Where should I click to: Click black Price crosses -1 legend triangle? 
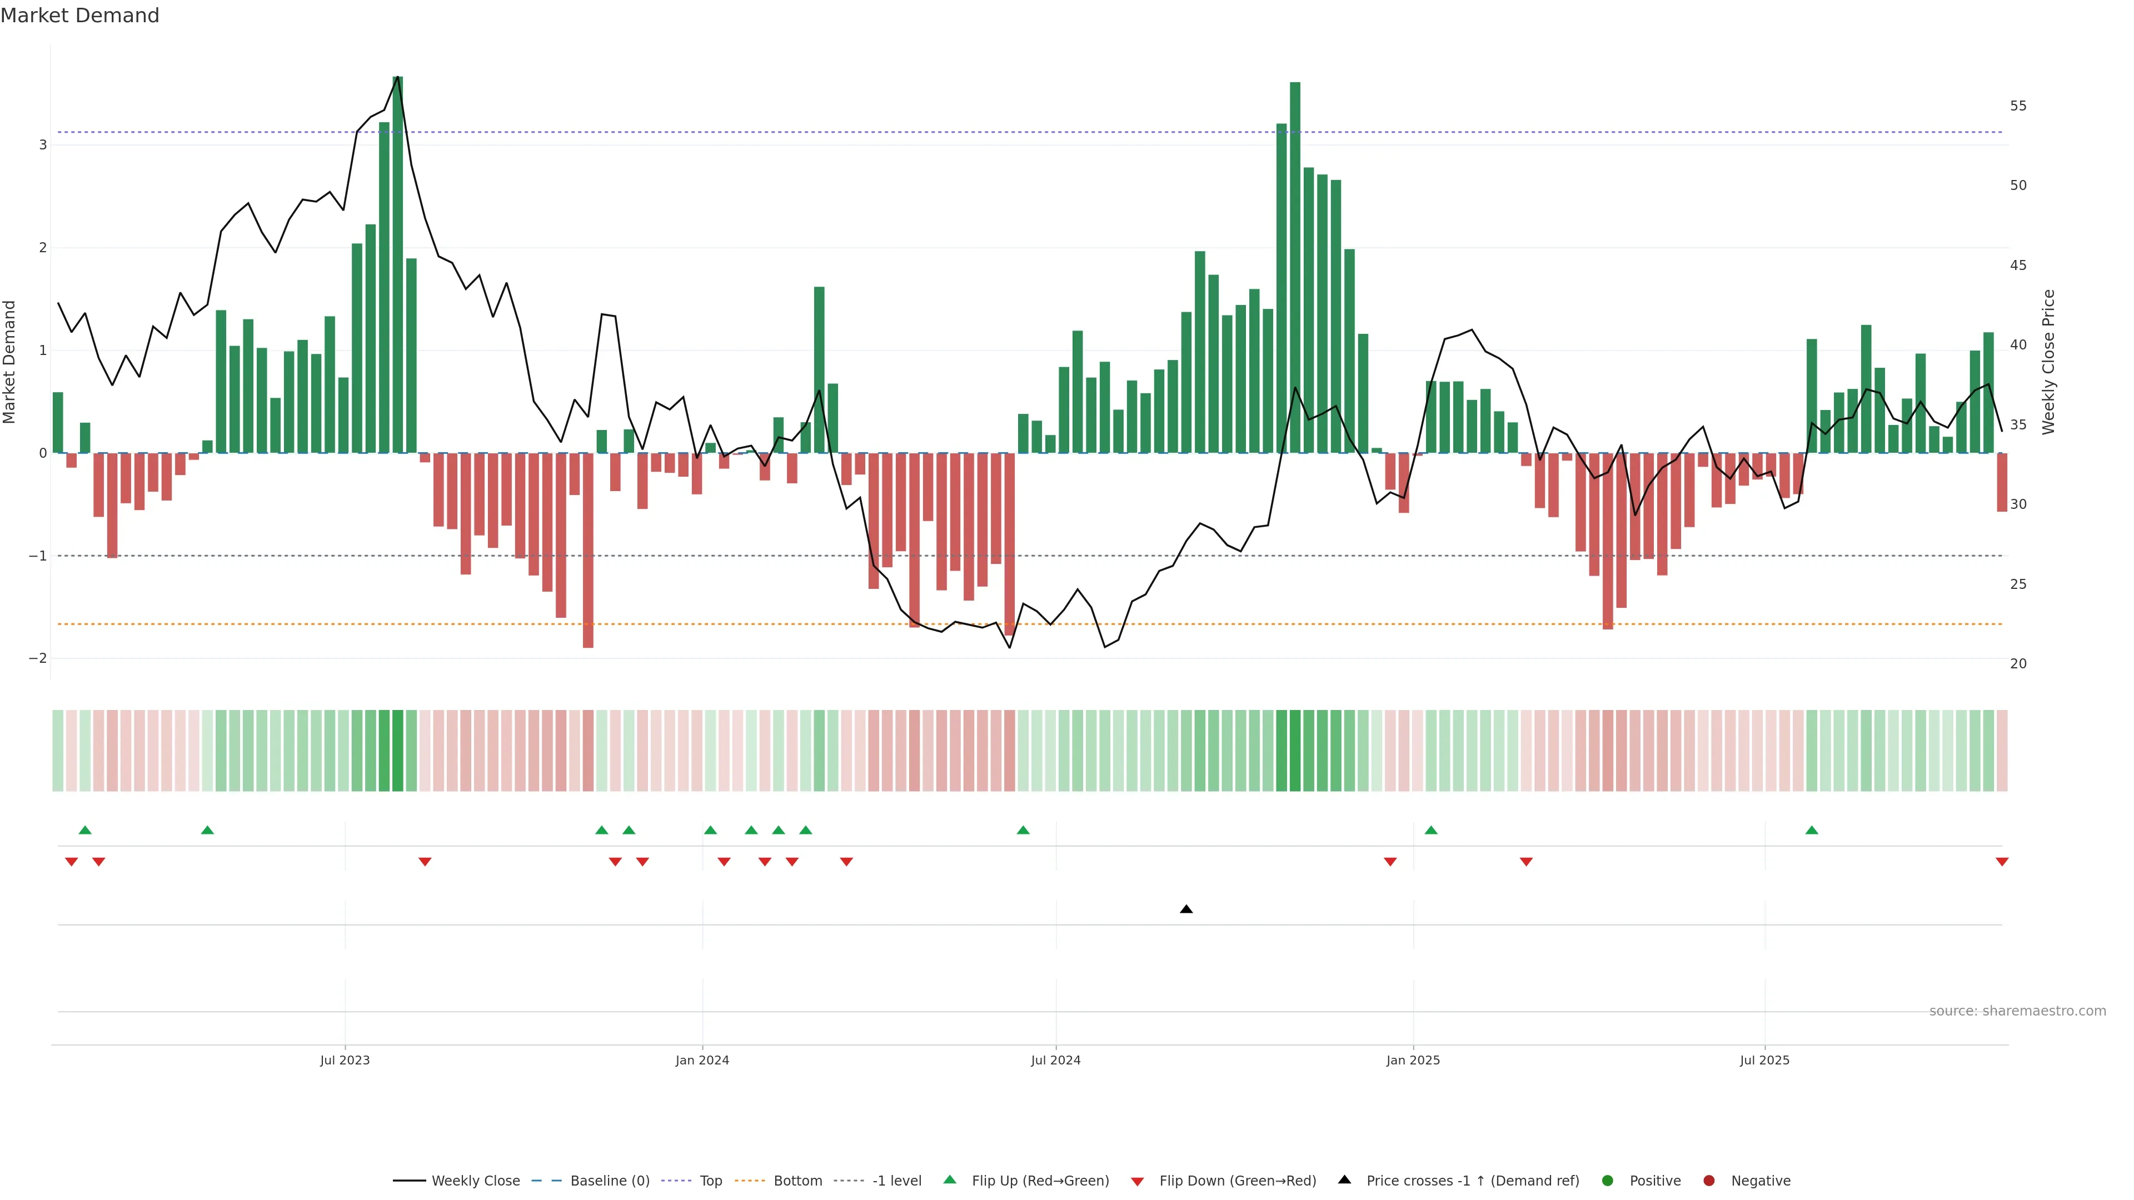click(x=1344, y=1180)
